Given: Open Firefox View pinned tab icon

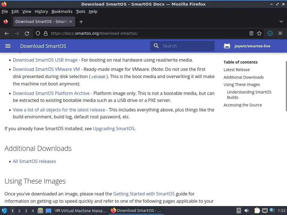Looking at the screenshot, I should click(x=6, y=22).
